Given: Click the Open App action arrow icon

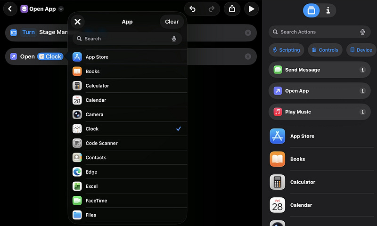Looking at the screenshot, I should click(x=14, y=56).
